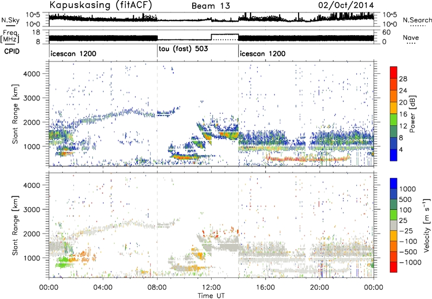
Task: Click the 3000 tick in the power panel
Action: click(31, 98)
